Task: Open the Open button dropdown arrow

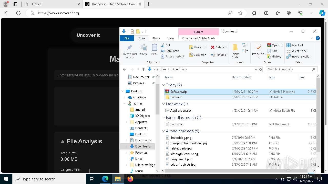Action: pyautogui.click(x=281, y=45)
